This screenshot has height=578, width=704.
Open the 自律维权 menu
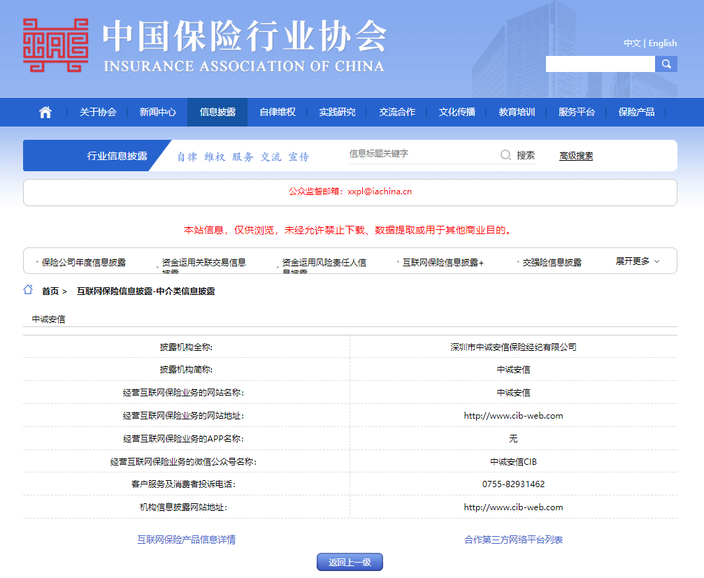click(x=278, y=113)
